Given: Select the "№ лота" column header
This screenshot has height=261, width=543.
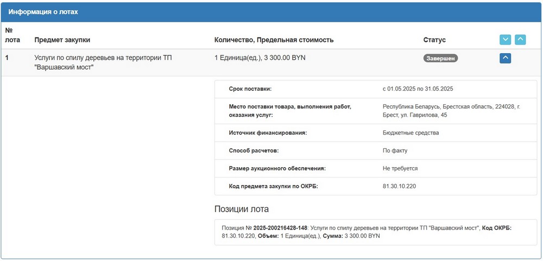Looking at the screenshot, I should coord(12,35).
